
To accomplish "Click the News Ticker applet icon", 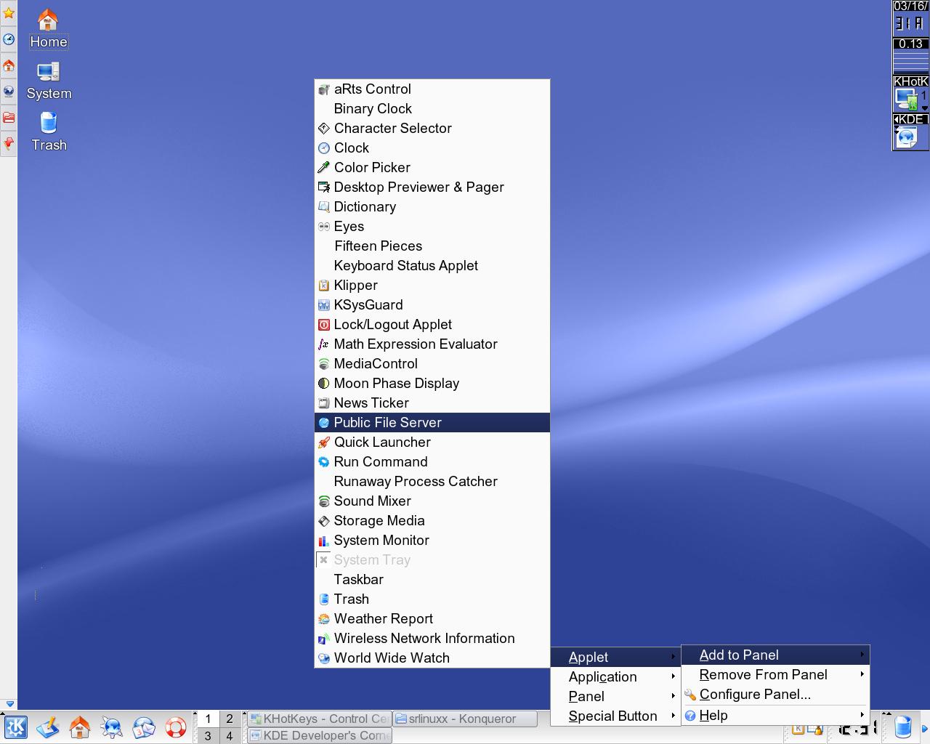I will coord(324,403).
